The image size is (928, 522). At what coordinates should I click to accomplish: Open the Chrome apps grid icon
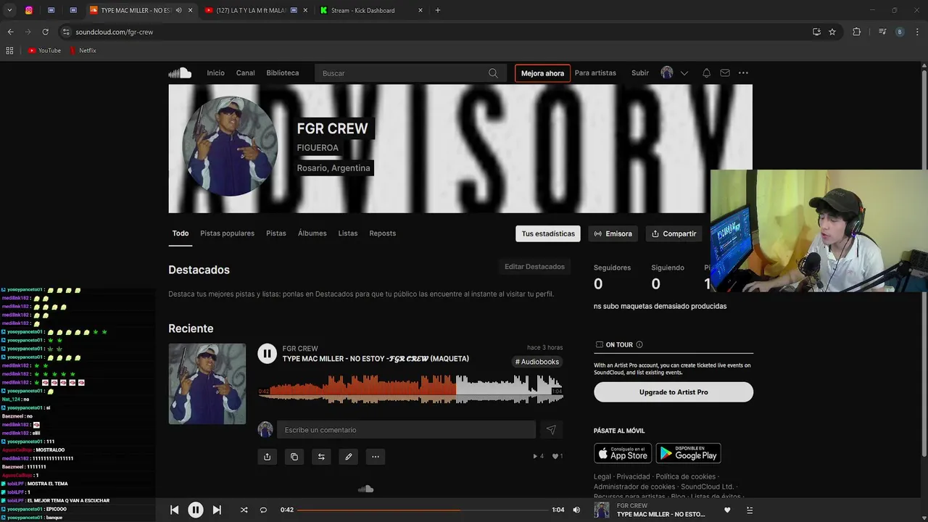coord(9,51)
